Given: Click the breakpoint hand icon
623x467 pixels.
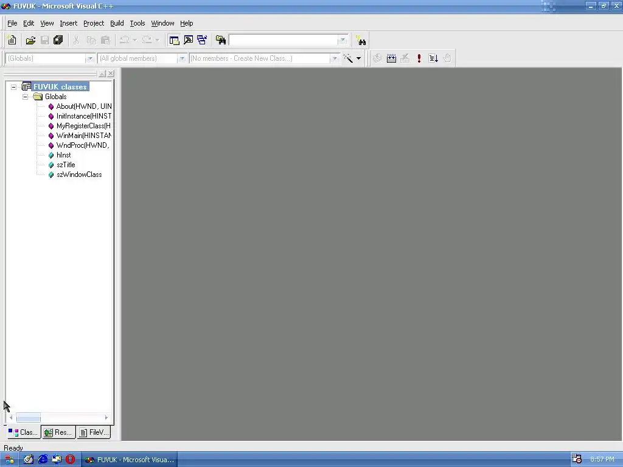Looking at the screenshot, I should [x=447, y=58].
